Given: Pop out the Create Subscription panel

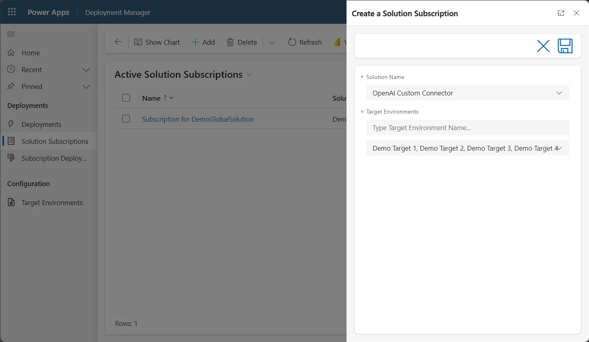Looking at the screenshot, I should click(561, 13).
